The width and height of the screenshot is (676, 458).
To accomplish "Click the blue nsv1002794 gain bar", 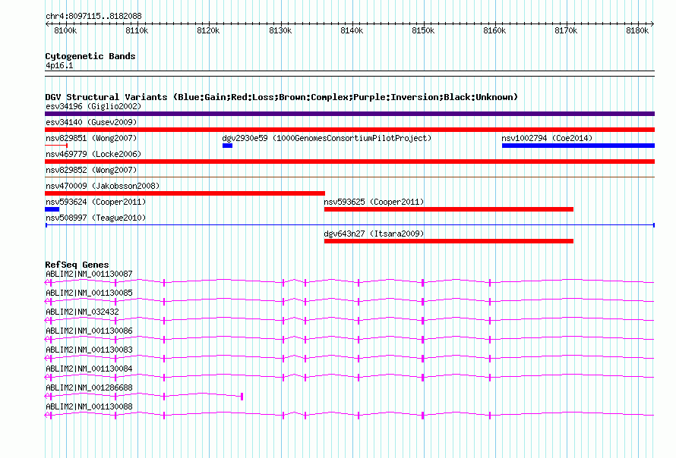I will click(578, 146).
